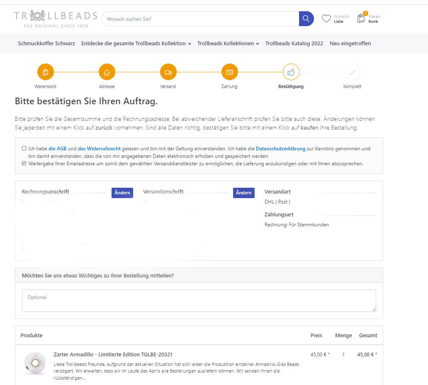Click the Rechnungsanschrift section heading
The width and height of the screenshot is (428, 385).
[46, 192]
